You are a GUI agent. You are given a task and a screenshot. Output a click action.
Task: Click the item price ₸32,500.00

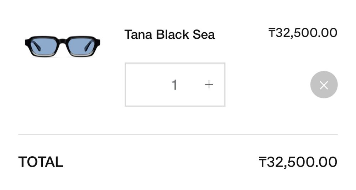click(303, 33)
